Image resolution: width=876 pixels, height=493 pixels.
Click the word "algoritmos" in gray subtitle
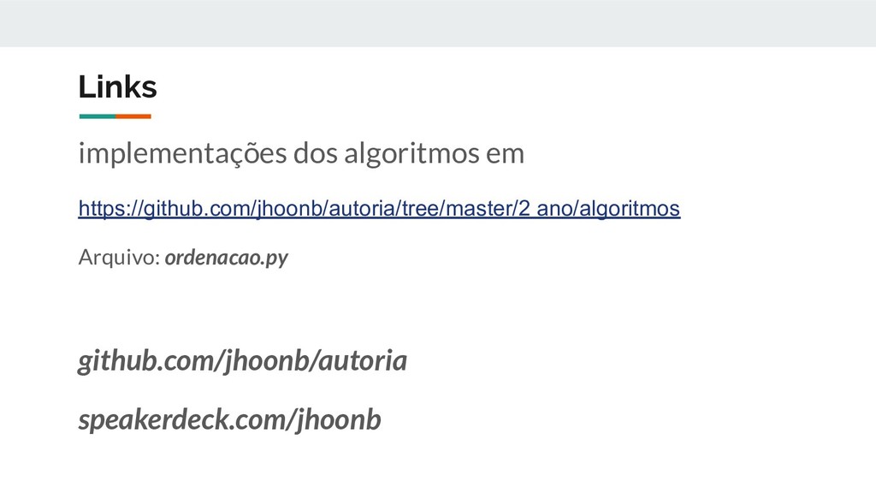411,154
